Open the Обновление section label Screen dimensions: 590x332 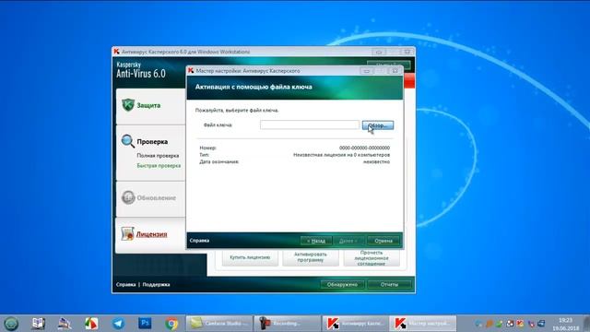tap(156, 198)
